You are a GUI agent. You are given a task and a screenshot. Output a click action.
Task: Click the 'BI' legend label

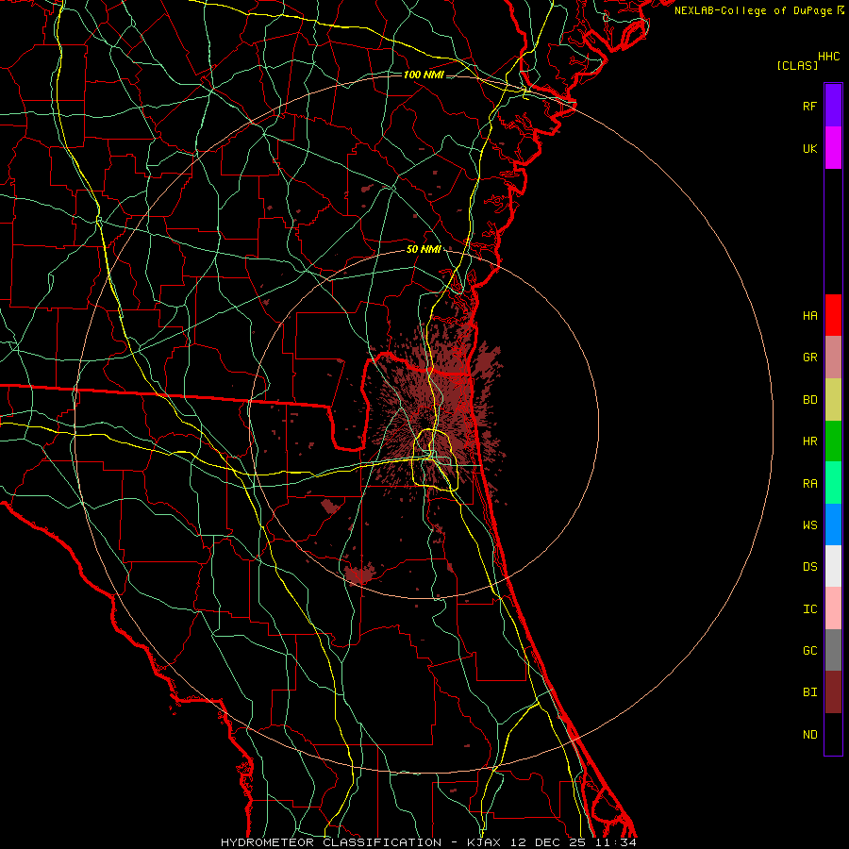click(x=810, y=692)
